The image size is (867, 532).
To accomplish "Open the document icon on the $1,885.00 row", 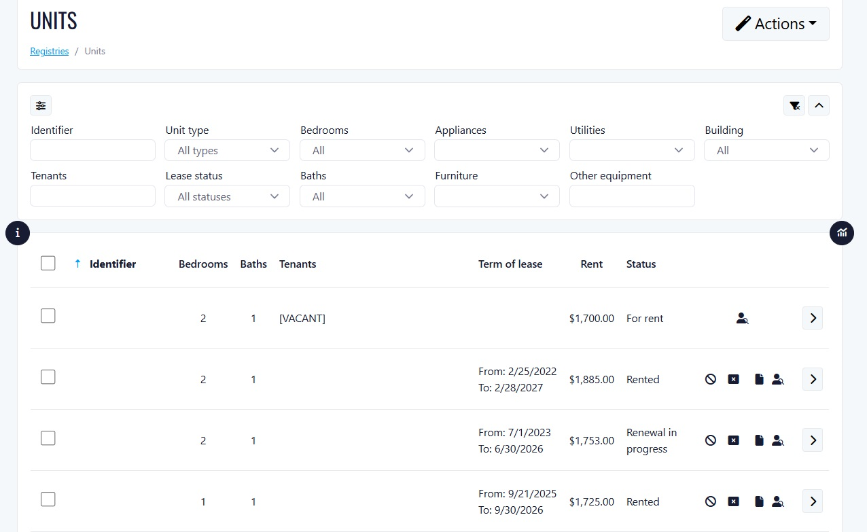I will click(x=759, y=379).
